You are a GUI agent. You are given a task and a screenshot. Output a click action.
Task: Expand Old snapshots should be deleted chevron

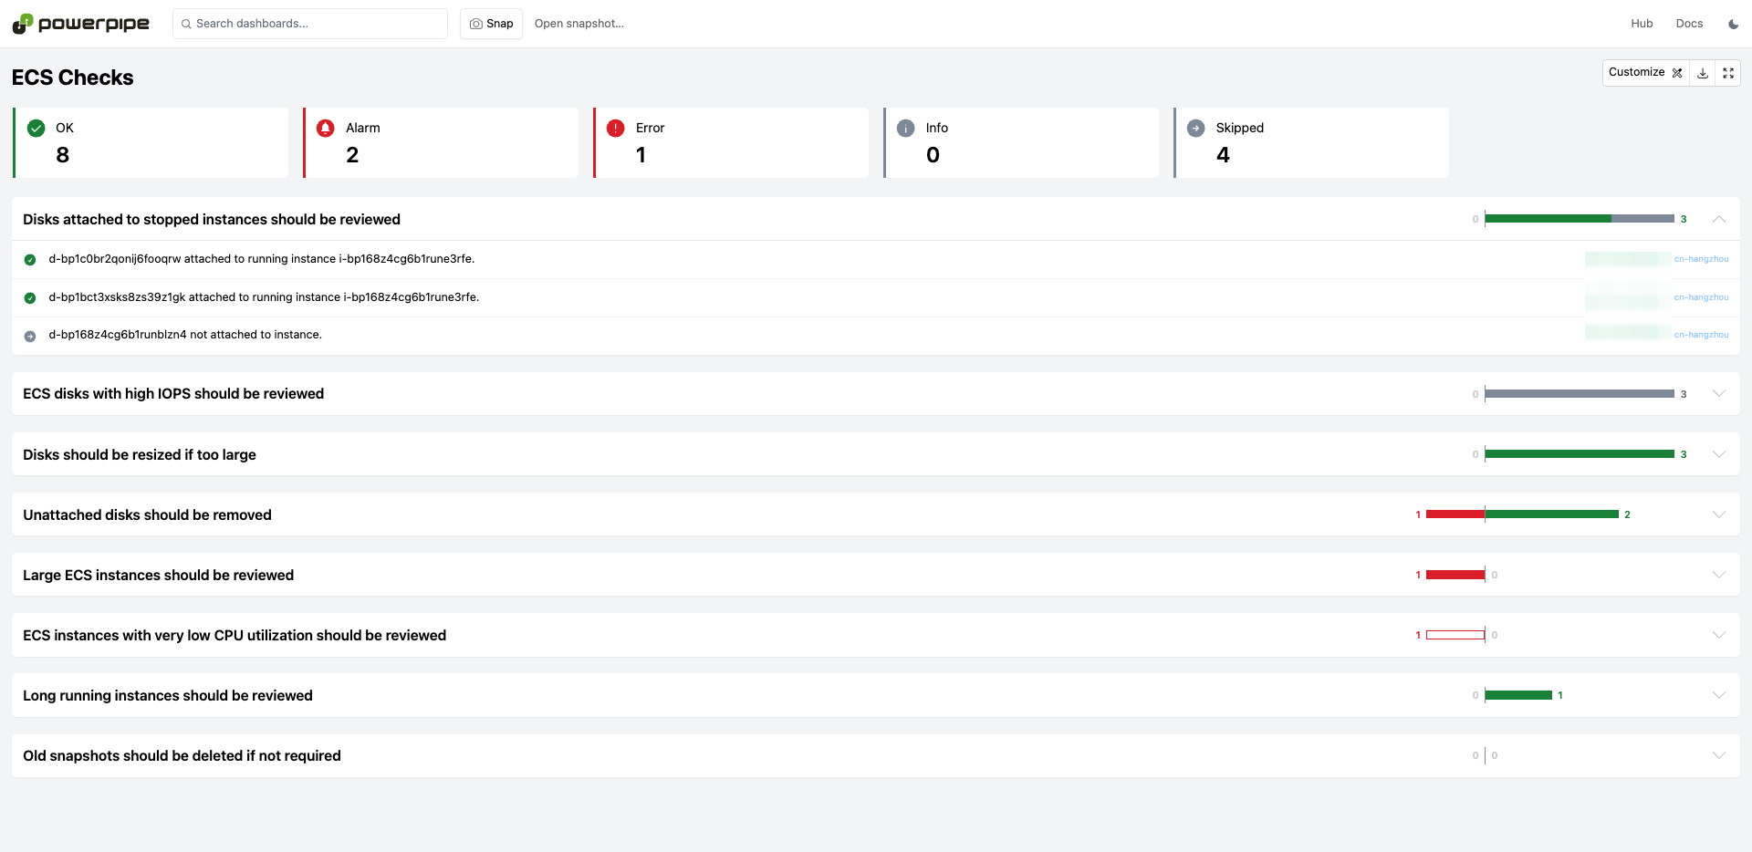(1719, 755)
